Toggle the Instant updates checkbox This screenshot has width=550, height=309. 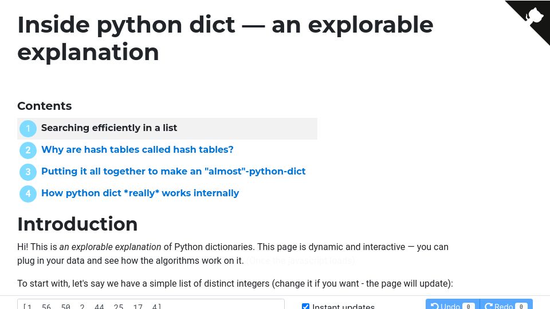pos(305,307)
